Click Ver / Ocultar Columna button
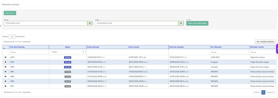This screenshot has height=98, width=278. (265, 42)
